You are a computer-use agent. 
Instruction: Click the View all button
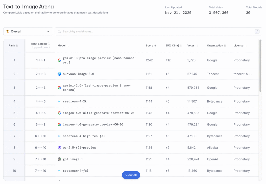[131, 175]
